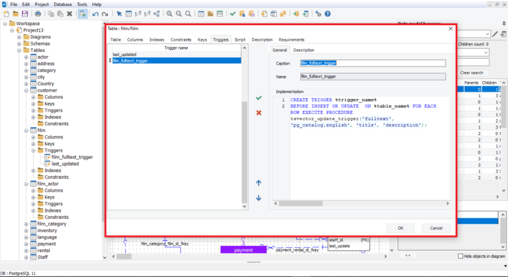Move trigger up with the blue arrow
Image resolution: width=508 pixels, height=277 pixels.
click(259, 183)
